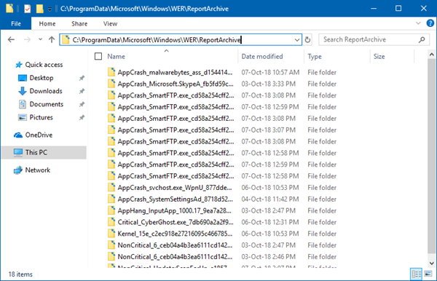The height and width of the screenshot is (281, 437).
Task: Switch to details view button
Action: click(x=417, y=274)
